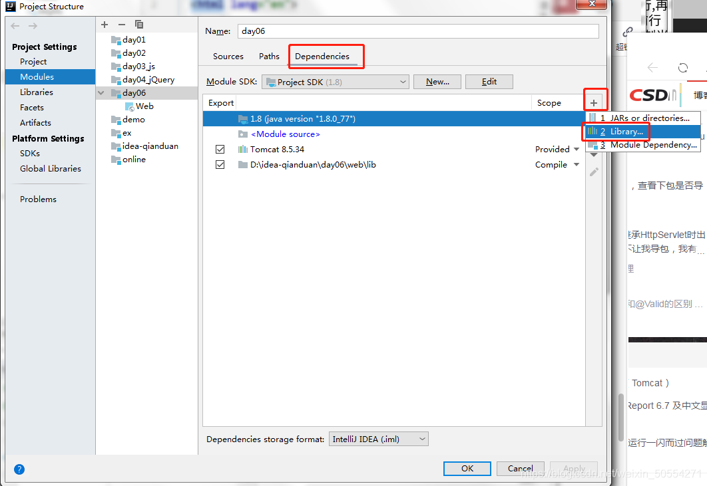The height and width of the screenshot is (486, 707).
Task: Click the edit pencil icon for dependencies
Action: coord(594,172)
